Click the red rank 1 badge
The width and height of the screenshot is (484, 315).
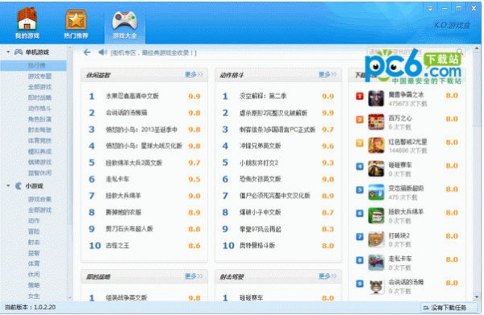click(360, 96)
